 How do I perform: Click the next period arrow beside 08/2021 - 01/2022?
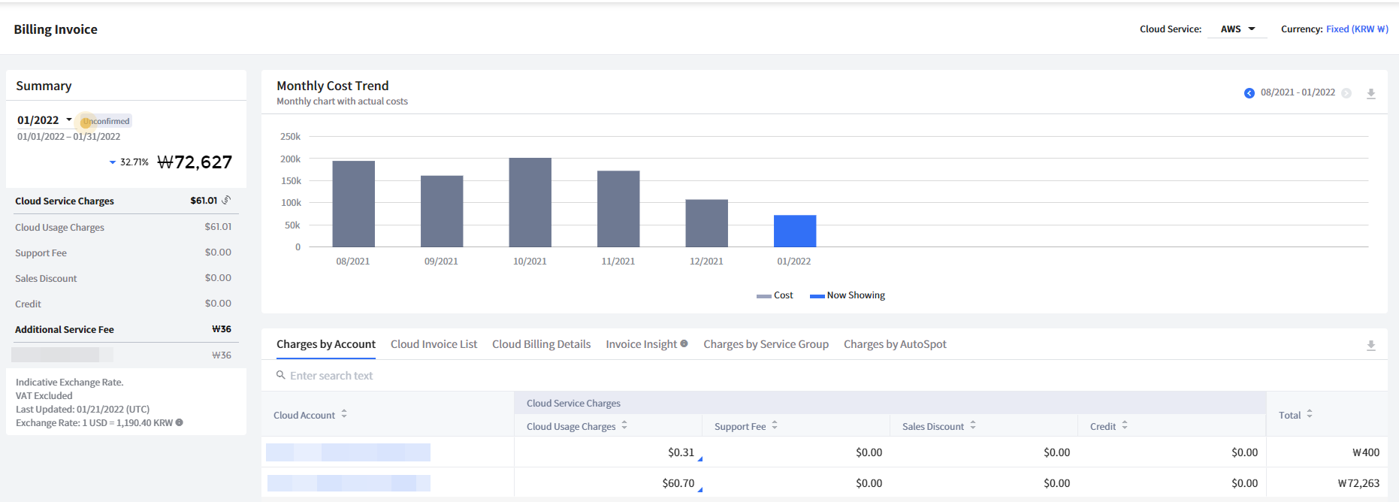[x=1346, y=93]
